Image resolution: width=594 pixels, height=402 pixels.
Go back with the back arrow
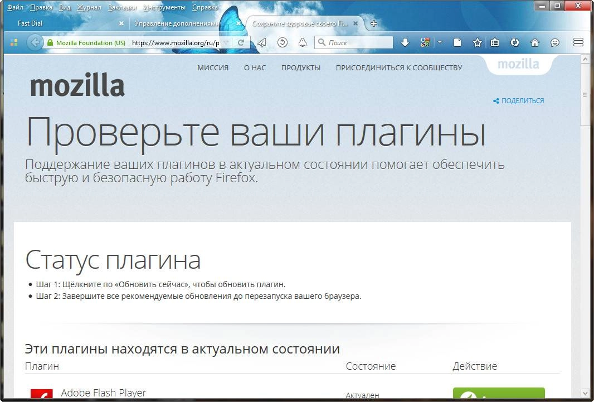point(35,42)
